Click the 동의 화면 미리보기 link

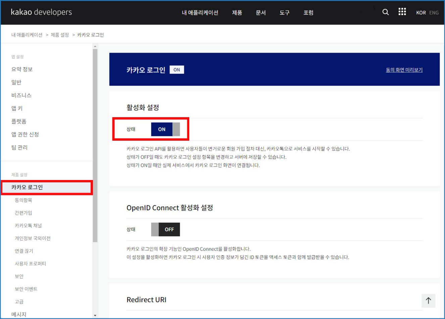pyautogui.click(x=404, y=70)
